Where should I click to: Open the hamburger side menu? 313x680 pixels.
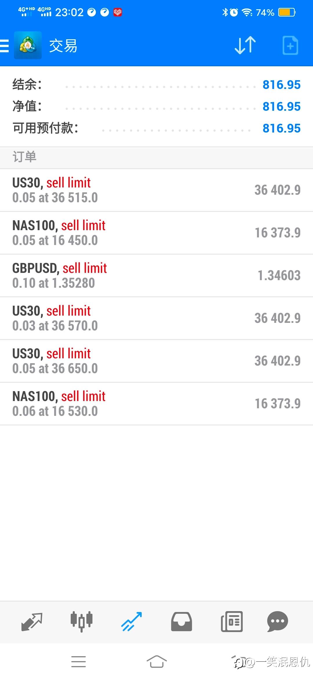point(5,46)
